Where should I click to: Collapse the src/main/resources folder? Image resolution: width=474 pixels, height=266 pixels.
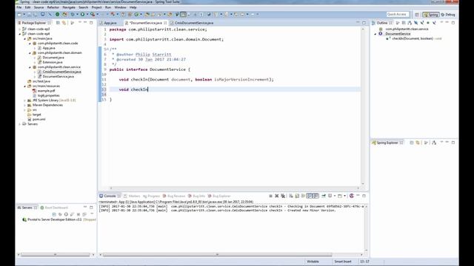pos(24,86)
